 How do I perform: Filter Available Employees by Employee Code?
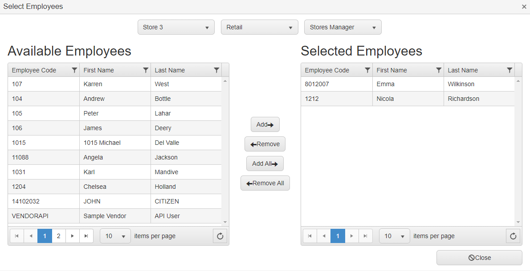[74, 70]
